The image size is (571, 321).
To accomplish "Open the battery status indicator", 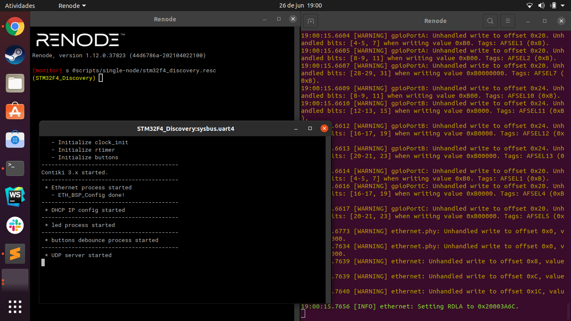I will tap(553, 5).
